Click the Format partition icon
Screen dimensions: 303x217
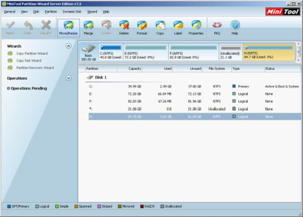click(142, 25)
